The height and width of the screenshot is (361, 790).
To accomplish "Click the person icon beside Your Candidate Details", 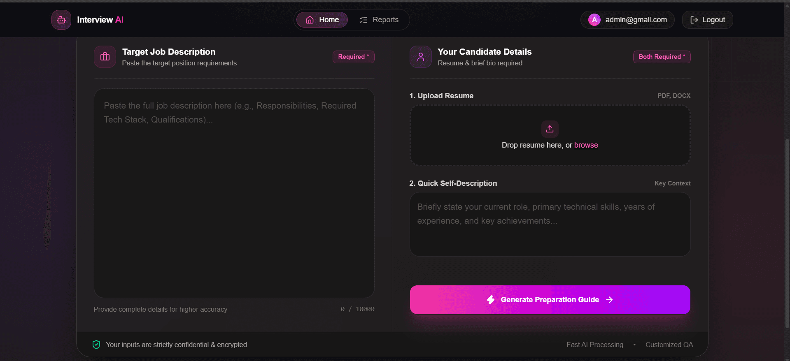I will click(x=421, y=57).
